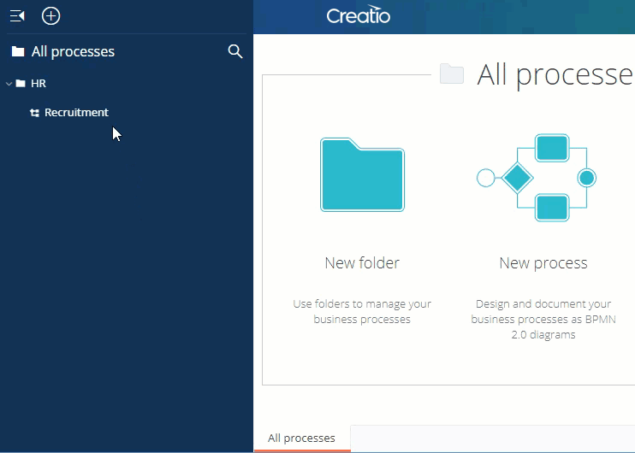The height and width of the screenshot is (453, 635).
Task: Click the large New folder icon
Action: tap(363, 174)
